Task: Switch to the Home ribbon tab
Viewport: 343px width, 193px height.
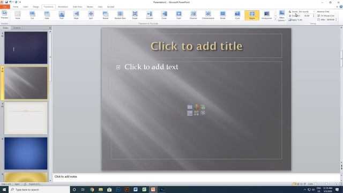Action: (x=16, y=7)
